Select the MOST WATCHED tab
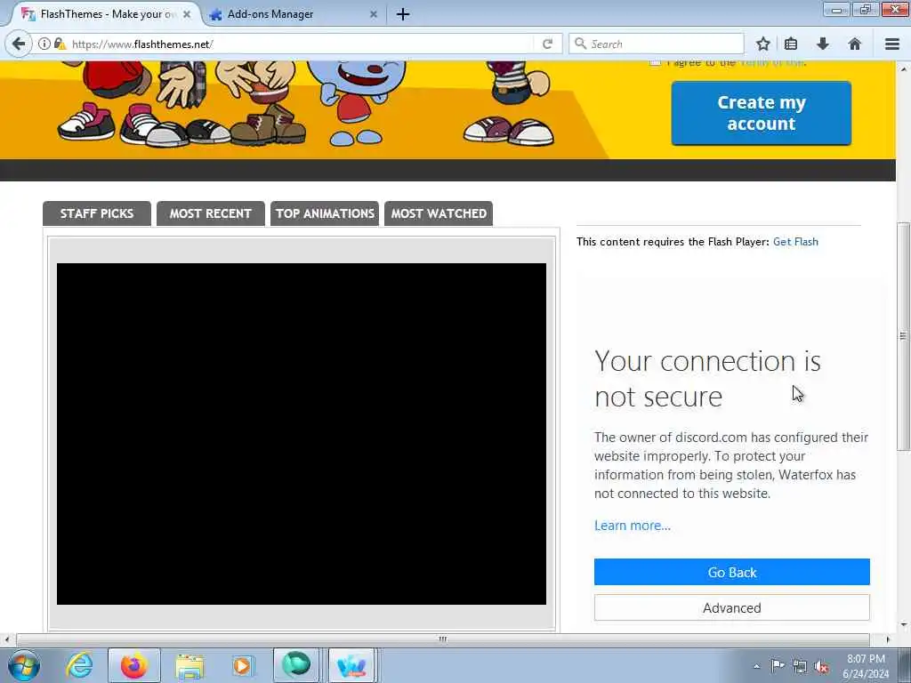Screen dimensions: 911x683 (439, 213)
